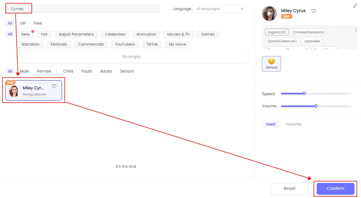Collapse the panel with the shrink arrows icon

pos(355,6)
